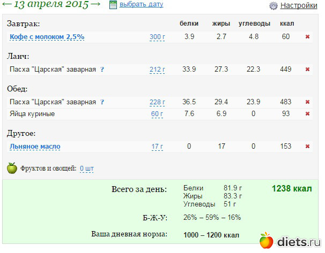325x253 pixels.
Task: Edit the 212 г lunch portion weight
Action: click(157, 70)
